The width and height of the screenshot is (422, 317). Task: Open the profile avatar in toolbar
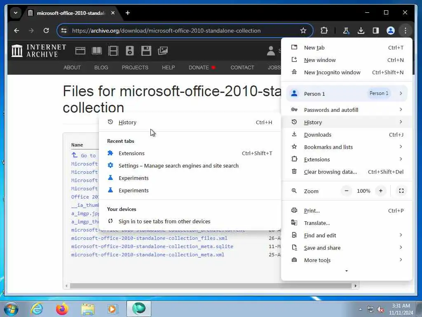[x=390, y=31]
